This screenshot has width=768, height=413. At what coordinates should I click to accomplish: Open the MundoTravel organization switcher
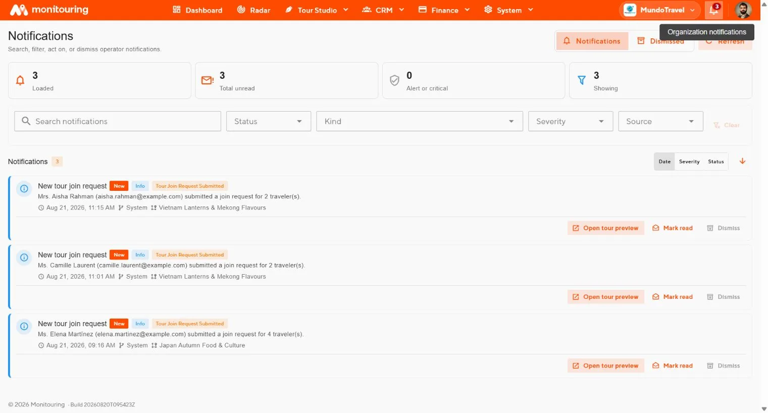click(659, 10)
